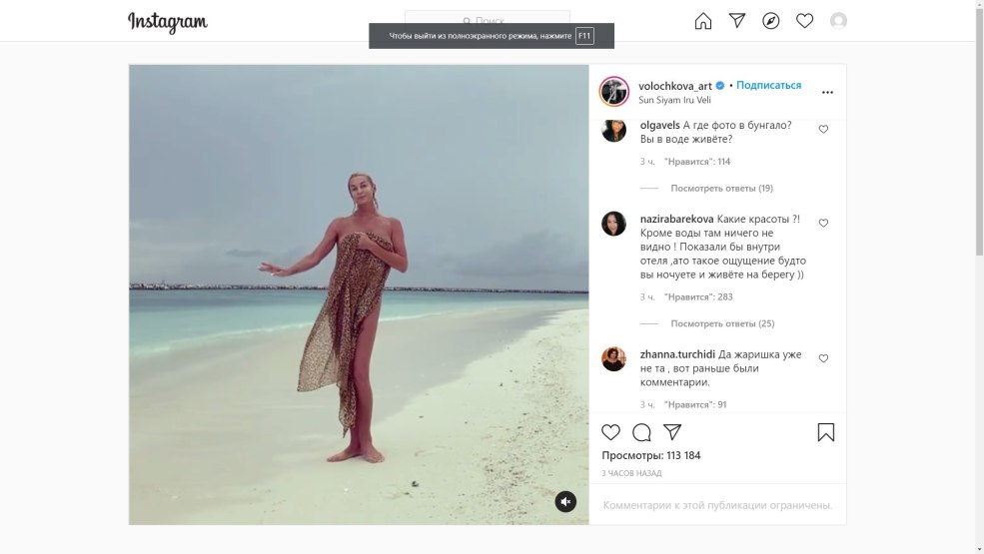Like olgavels's comment

point(823,130)
